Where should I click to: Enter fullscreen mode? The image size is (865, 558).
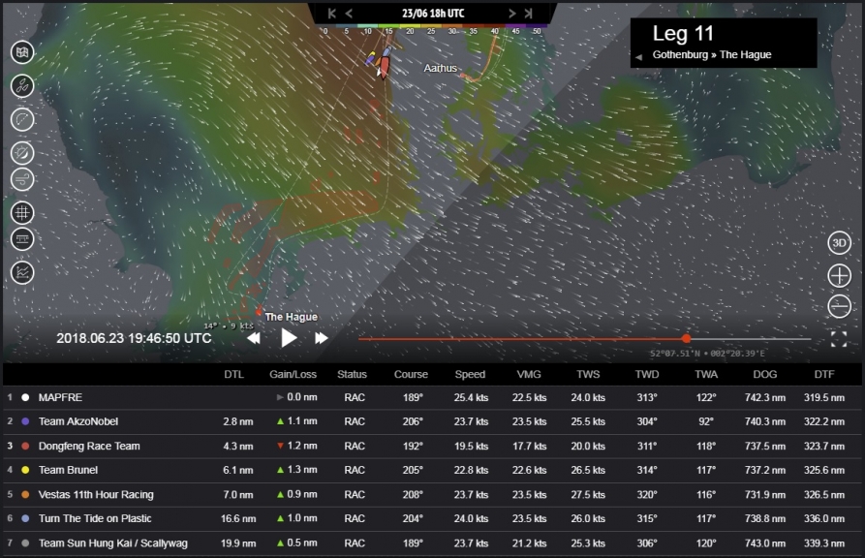click(x=839, y=339)
